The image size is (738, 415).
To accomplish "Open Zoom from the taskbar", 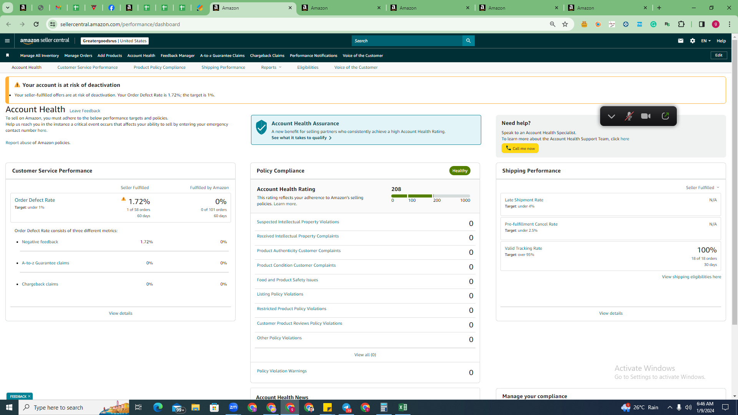I will [x=233, y=407].
